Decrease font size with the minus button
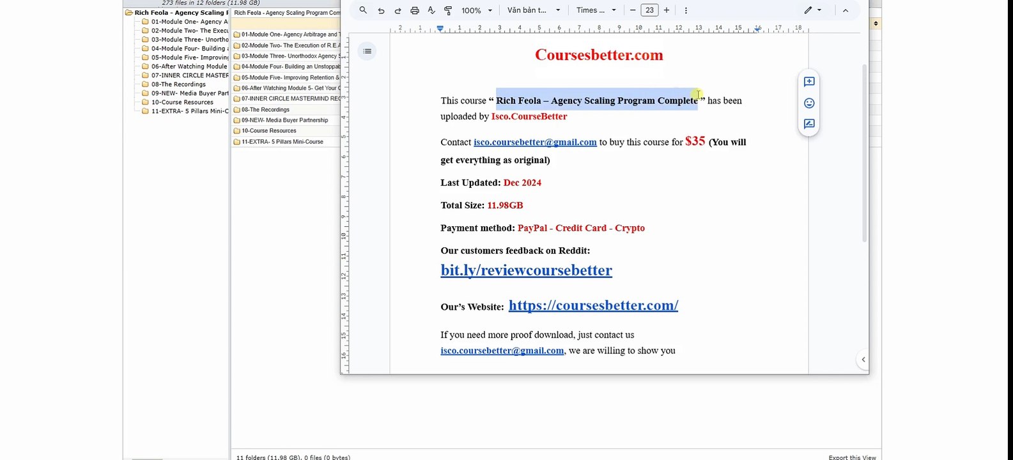The height and width of the screenshot is (460, 1013). pos(633,10)
